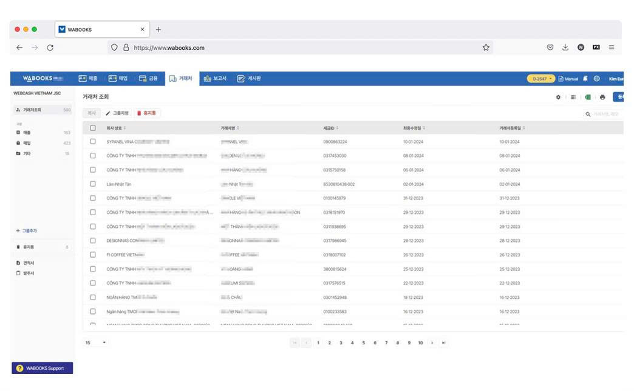The height and width of the screenshot is (391, 634).
Task: Export the list with Excel icon
Action: [587, 97]
